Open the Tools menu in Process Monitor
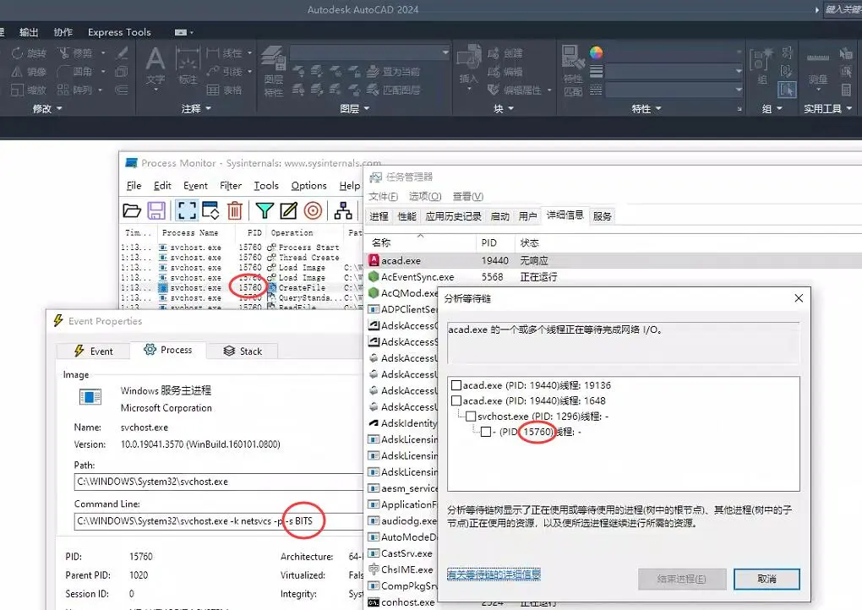Screen dimensions: 862x610 266,186
